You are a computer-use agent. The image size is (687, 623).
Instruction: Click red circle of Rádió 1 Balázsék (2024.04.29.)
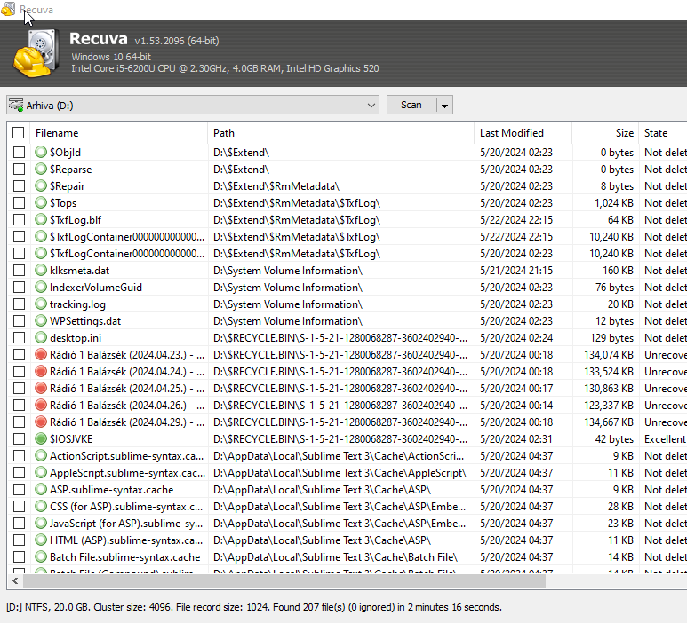[41, 422]
